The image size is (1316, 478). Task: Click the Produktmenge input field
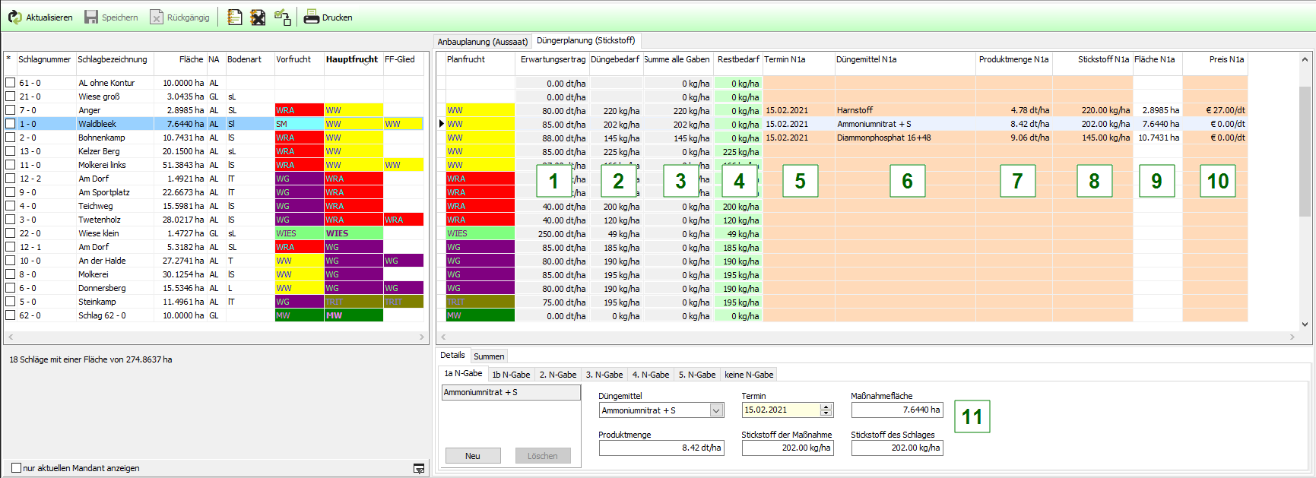661,448
